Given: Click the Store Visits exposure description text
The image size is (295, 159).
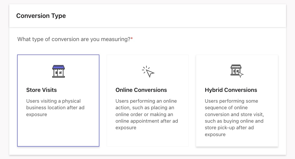Looking at the screenshot, I should [55, 107].
